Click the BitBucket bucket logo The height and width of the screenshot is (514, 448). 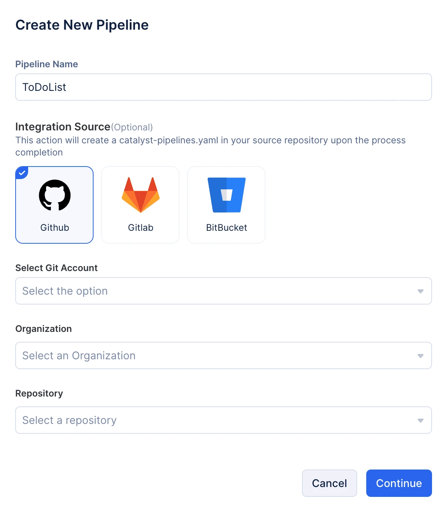tap(227, 195)
